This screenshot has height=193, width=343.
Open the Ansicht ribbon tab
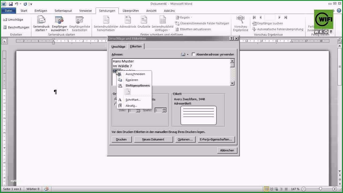click(x=151, y=11)
